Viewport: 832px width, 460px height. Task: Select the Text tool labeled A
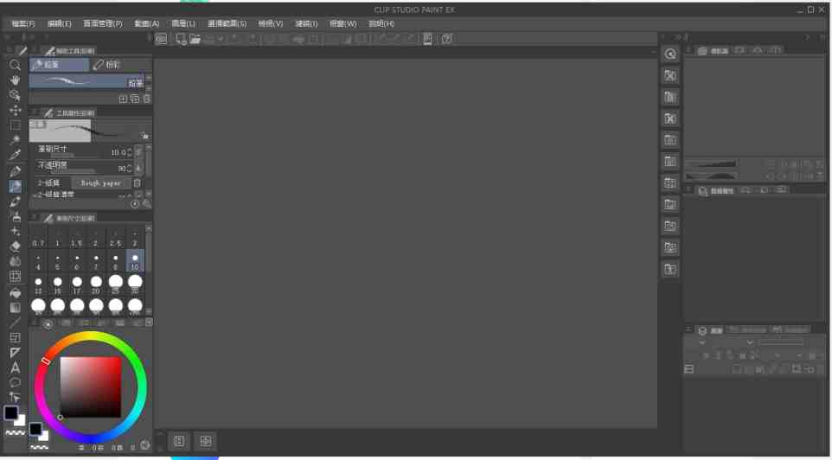click(x=15, y=367)
